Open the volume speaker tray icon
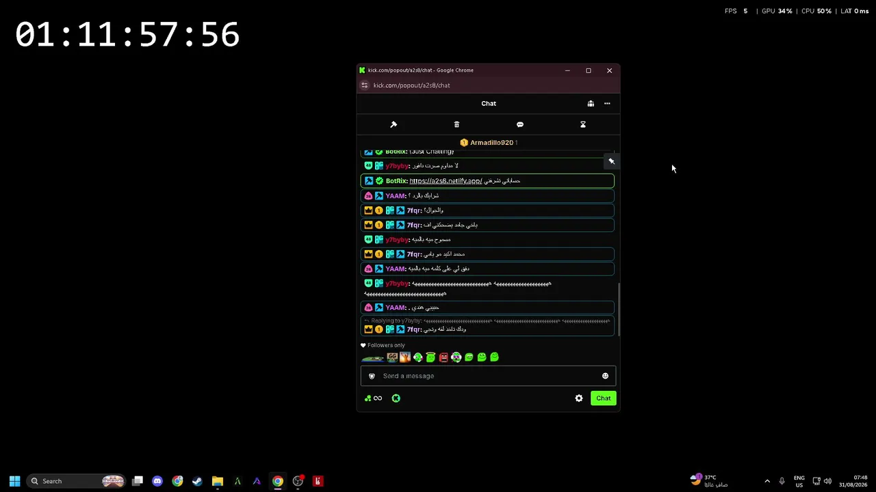876x492 pixels. (827, 481)
